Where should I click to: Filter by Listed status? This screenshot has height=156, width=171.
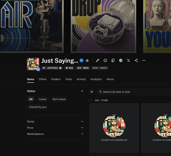(43, 99)
